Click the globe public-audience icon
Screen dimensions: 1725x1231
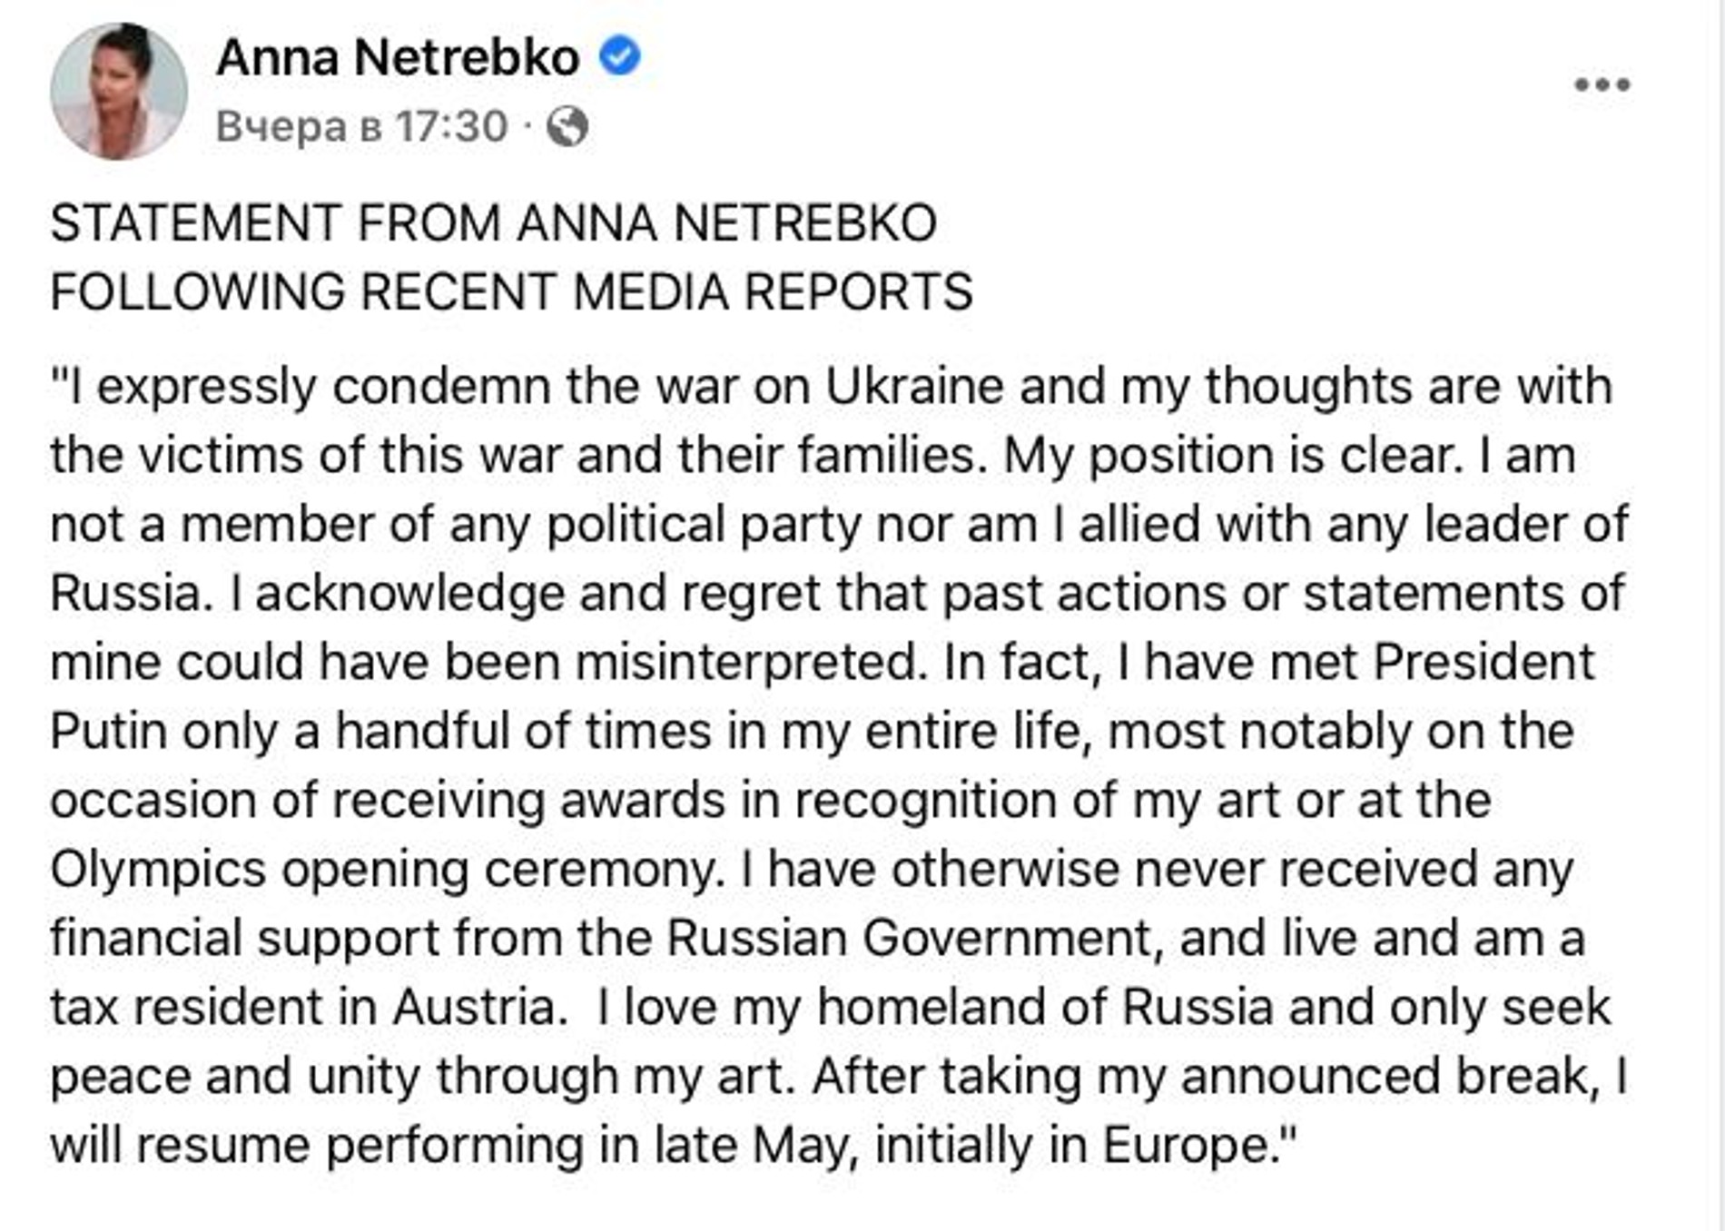(567, 126)
